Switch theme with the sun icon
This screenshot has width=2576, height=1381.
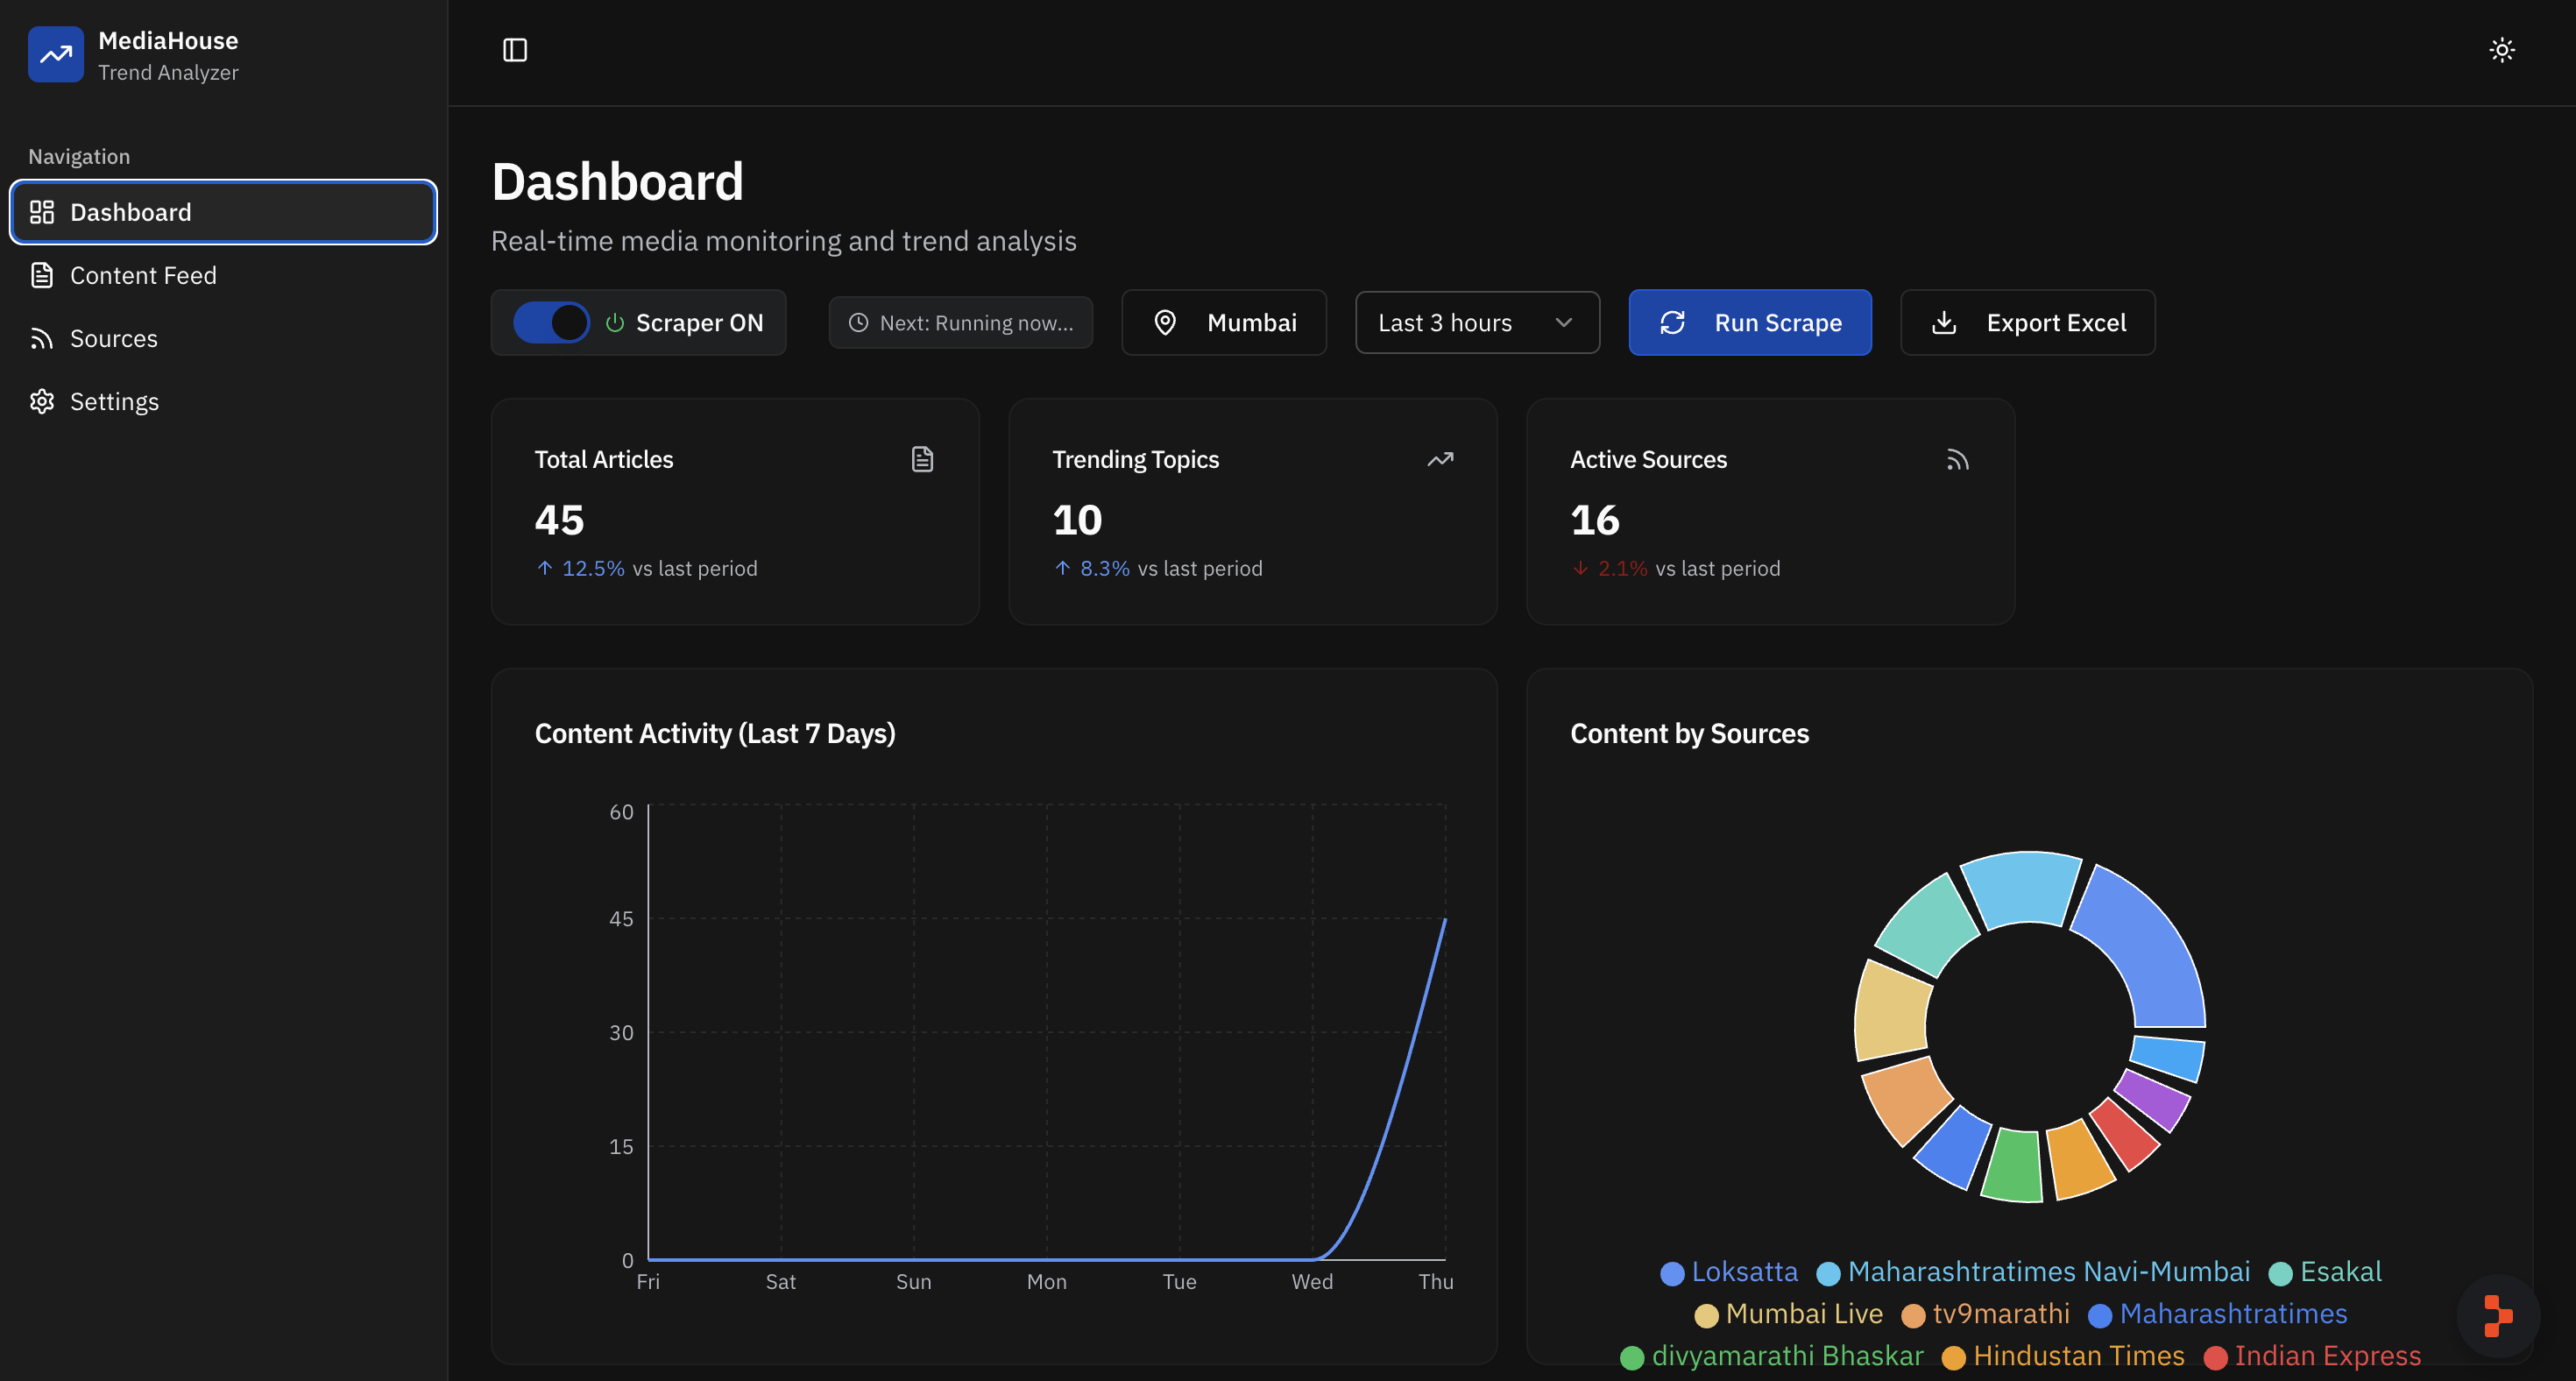coord(2502,50)
